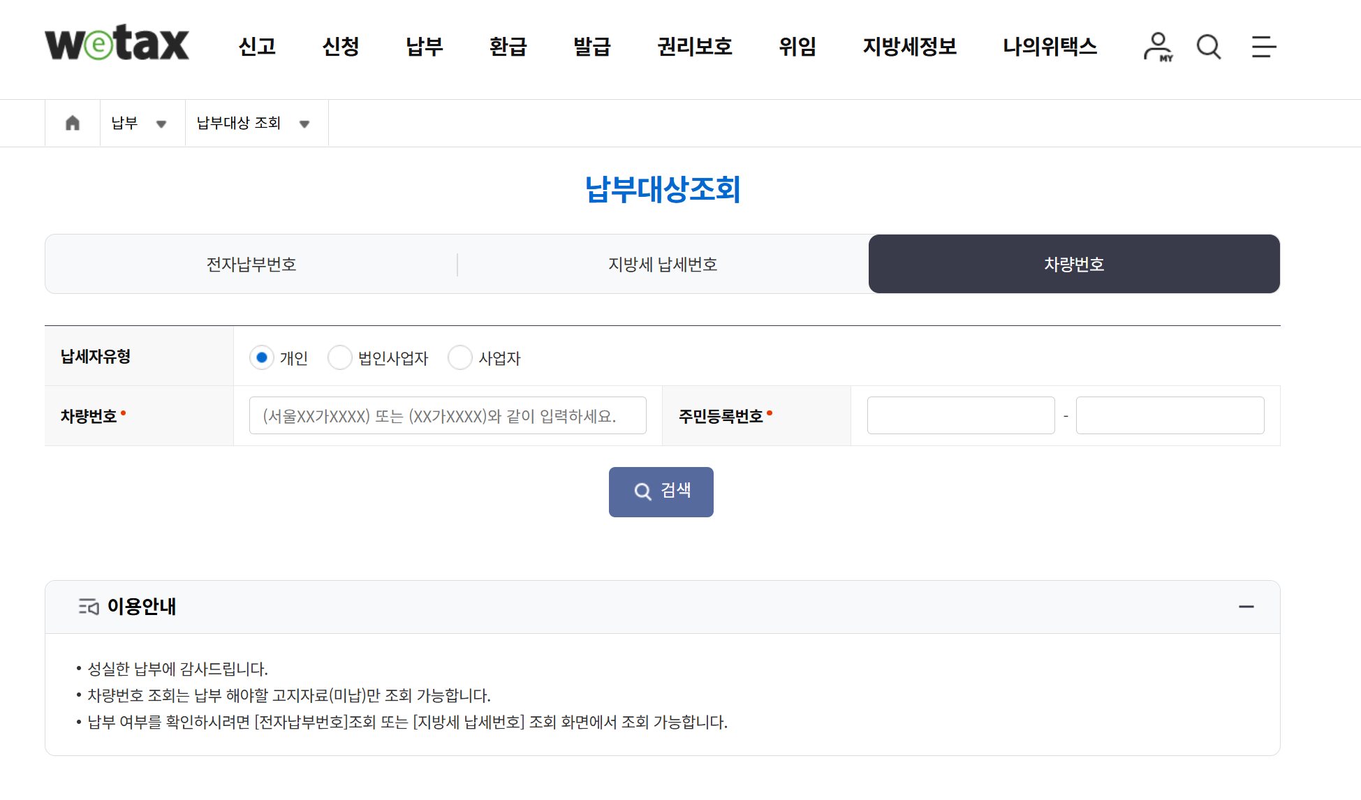Collapse the 이용안내 guide panel

[x=1247, y=607]
